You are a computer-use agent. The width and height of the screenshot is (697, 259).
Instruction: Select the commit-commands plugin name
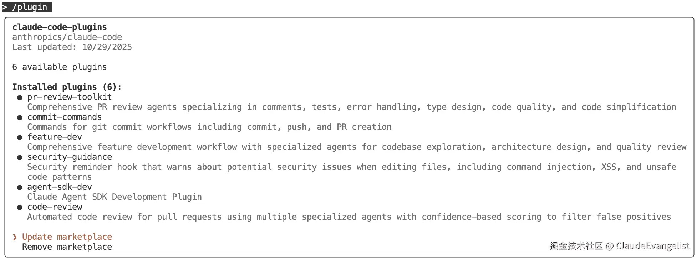pos(65,117)
